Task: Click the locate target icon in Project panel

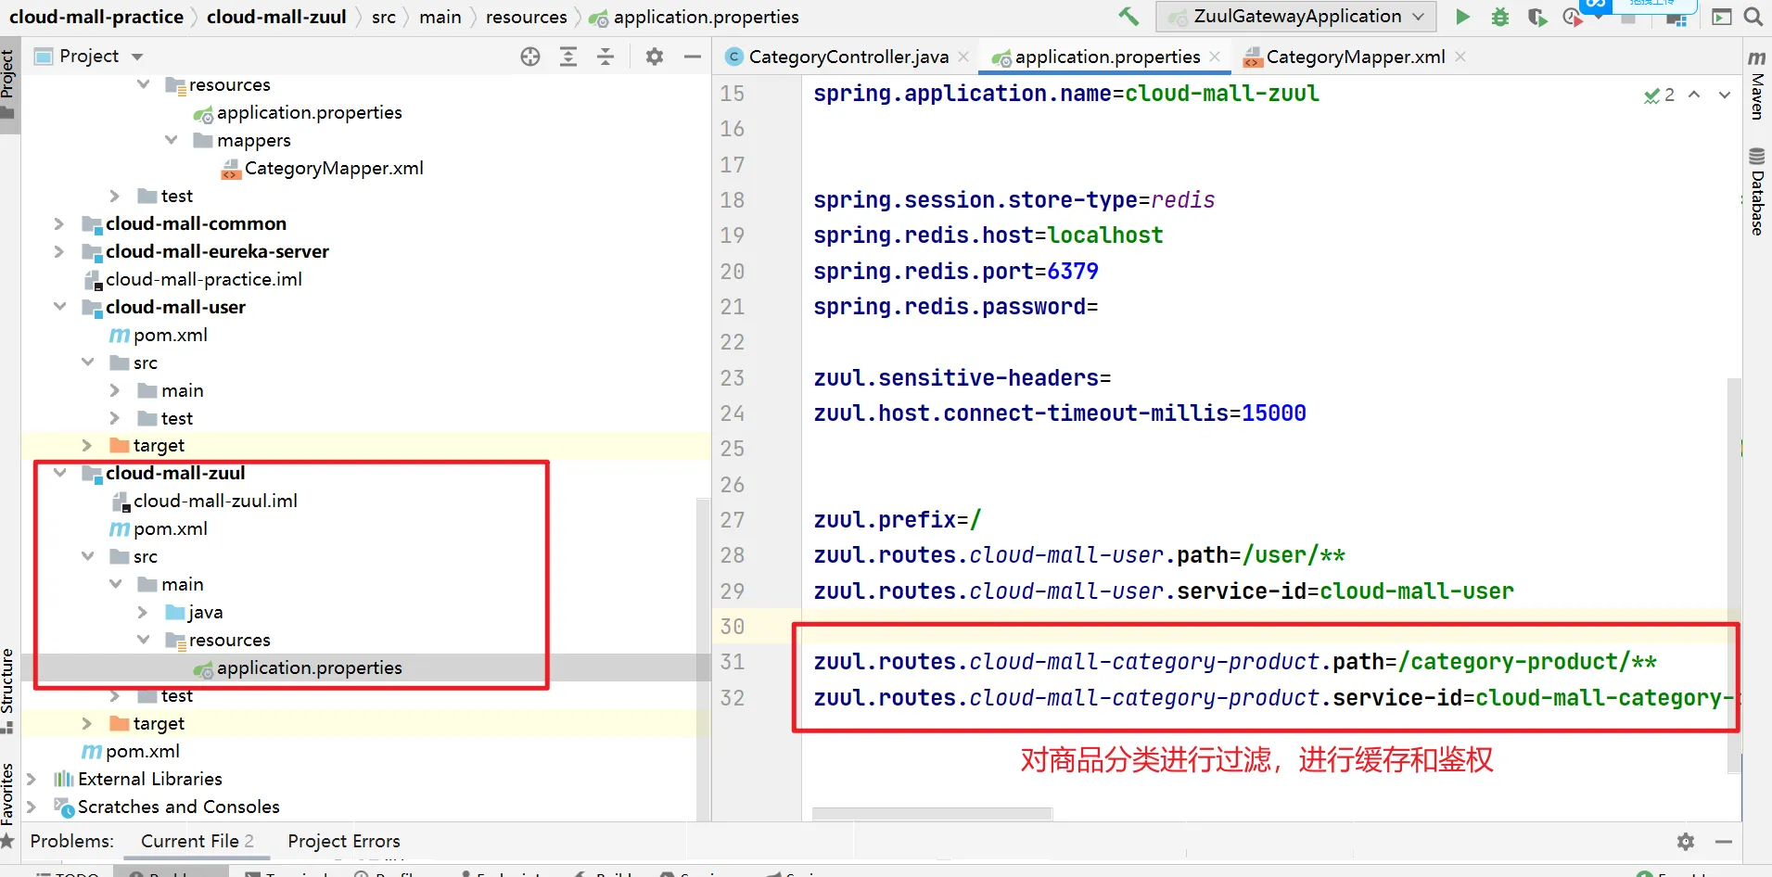Action: [x=530, y=57]
